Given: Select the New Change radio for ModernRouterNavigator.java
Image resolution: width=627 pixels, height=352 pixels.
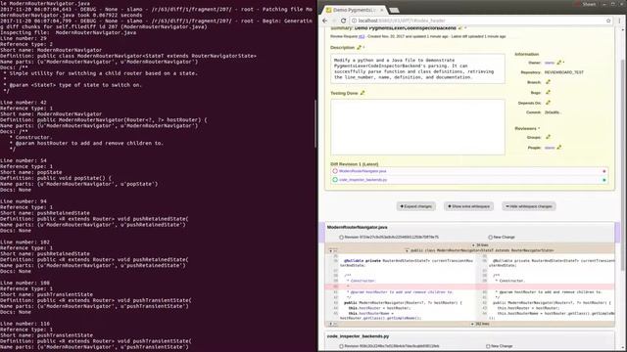Looking at the screenshot, I should [490, 238].
